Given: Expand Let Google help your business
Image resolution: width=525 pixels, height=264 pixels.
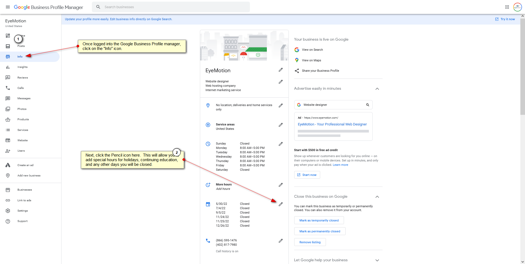Looking at the screenshot, I should coord(377,260).
